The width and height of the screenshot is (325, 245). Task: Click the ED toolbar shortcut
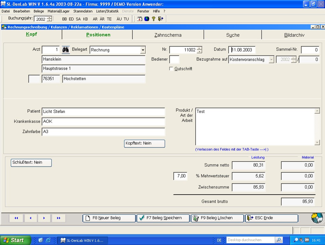[71, 19]
